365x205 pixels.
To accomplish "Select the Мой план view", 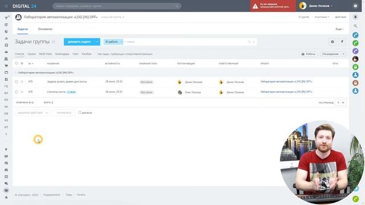I will pyautogui.click(x=46, y=54).
